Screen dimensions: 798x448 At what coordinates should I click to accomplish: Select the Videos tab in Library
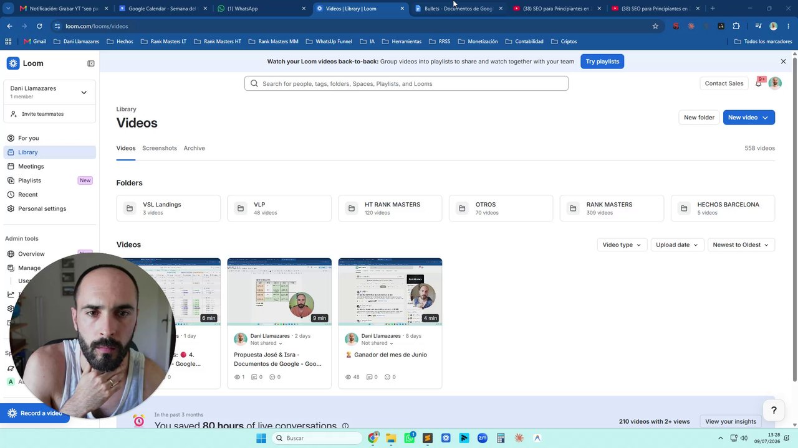(x=126, y=148)
